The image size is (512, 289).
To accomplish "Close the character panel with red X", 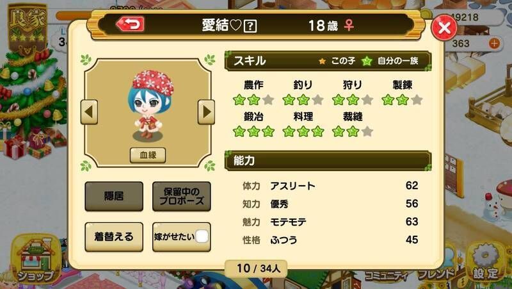I will [x=444, y=28].
